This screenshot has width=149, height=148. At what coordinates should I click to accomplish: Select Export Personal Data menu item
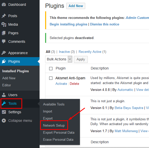[x=59, y=132]
